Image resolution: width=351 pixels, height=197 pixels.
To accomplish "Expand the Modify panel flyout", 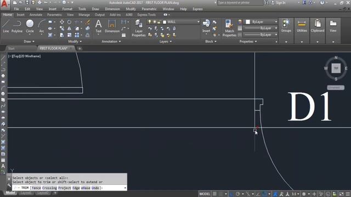I will click(75, 42).
